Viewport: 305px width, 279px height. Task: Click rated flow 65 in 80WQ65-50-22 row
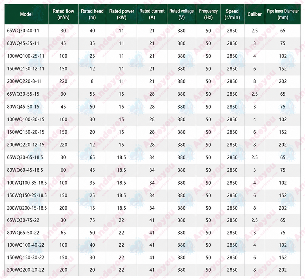tap(63, 233)
